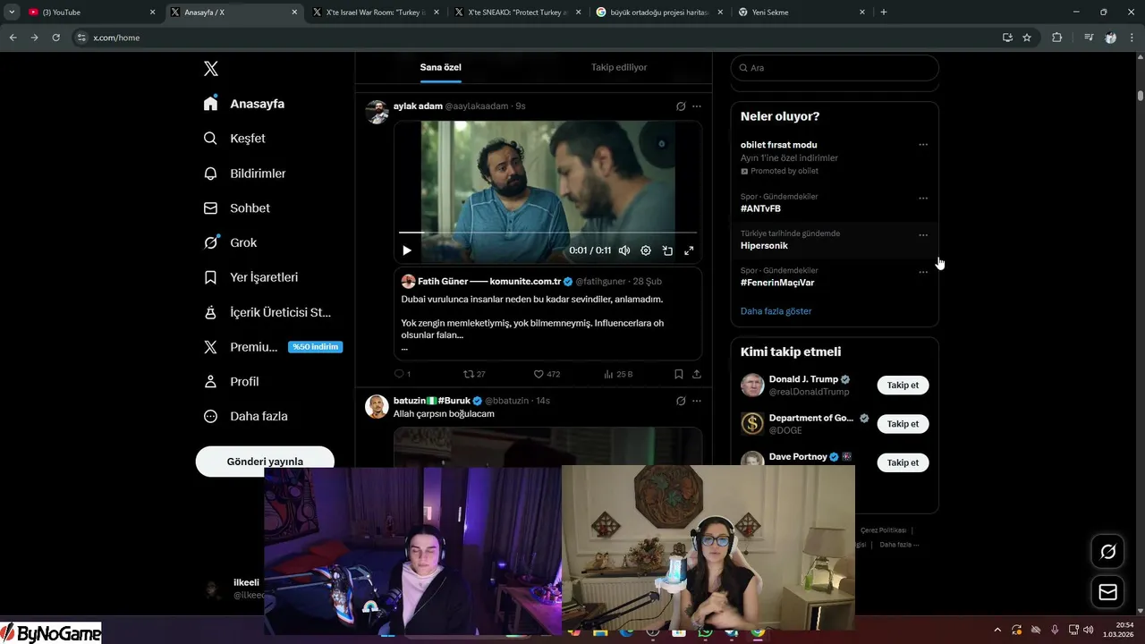
Task: Bookmark the aylak adam post
Action: [679, 374]
